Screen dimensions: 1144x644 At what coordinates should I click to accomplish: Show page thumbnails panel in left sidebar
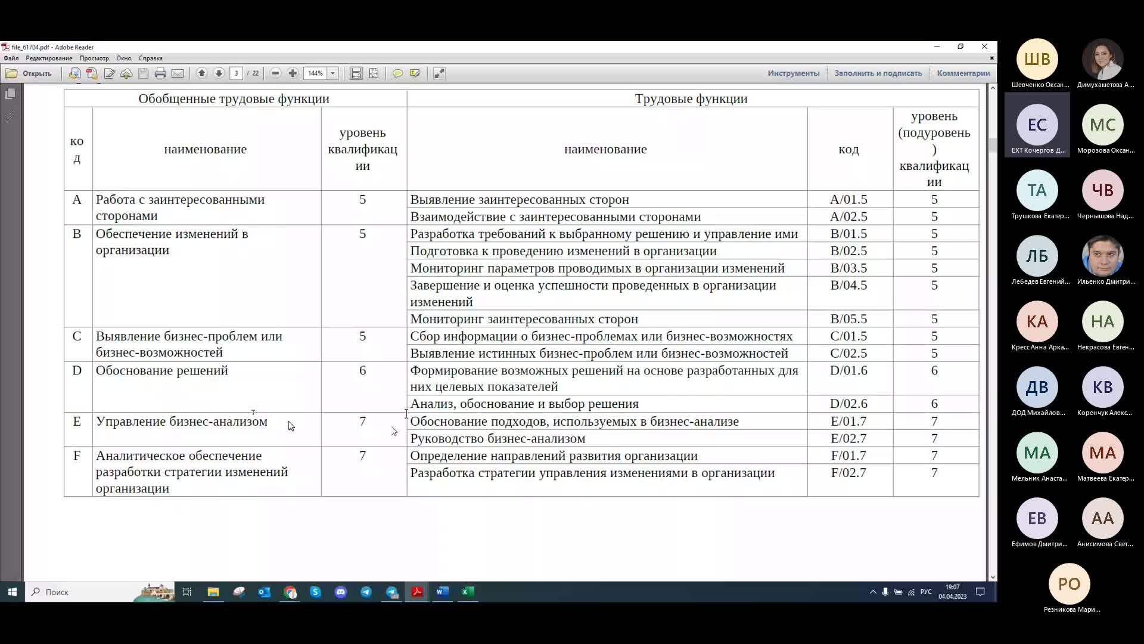tap(10, 94)
